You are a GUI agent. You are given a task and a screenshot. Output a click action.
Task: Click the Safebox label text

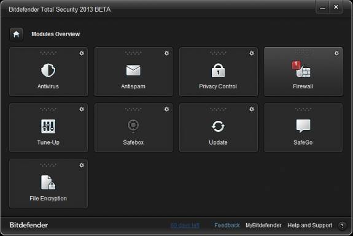pyautogui.click(x=133, y=142)
